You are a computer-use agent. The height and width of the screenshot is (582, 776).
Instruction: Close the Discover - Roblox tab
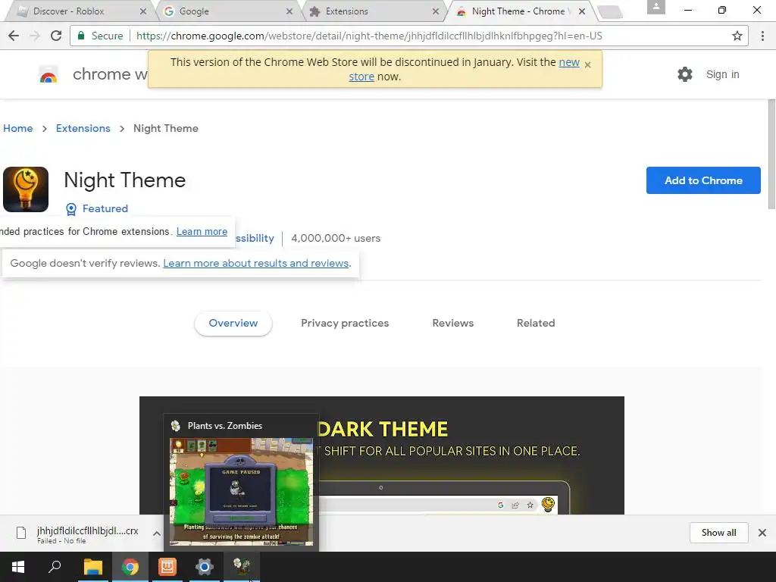pos(143,11)
